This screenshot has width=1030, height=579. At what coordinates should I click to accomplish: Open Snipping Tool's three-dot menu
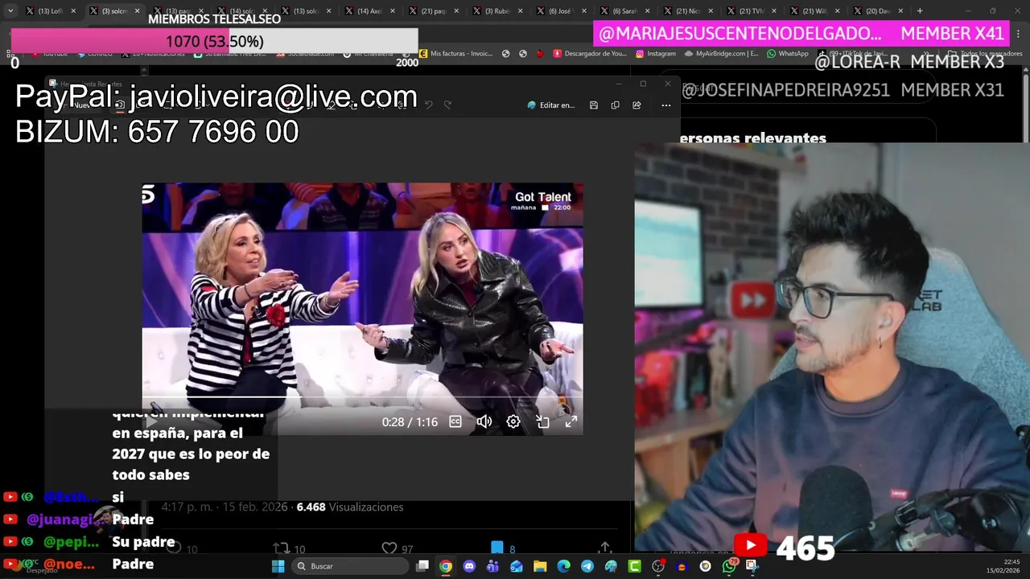[x=665, y=105]
